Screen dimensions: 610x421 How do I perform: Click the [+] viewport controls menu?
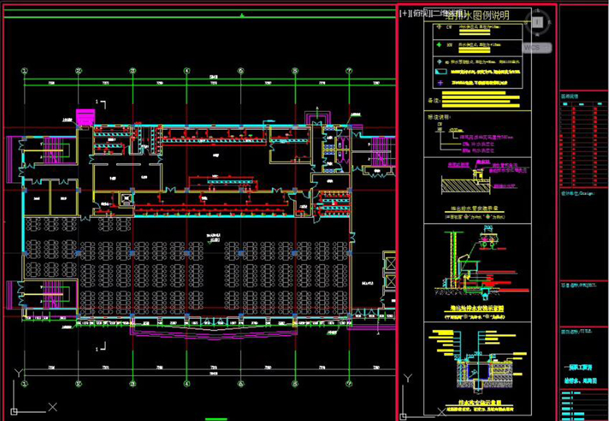[404, 13]
